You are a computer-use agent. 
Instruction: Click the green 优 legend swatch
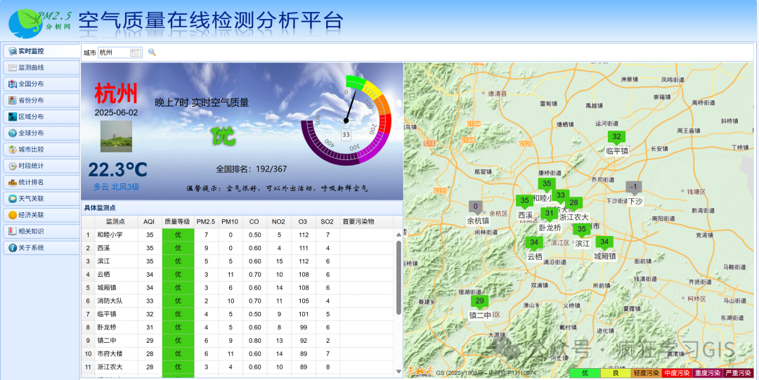click(584, 373)
